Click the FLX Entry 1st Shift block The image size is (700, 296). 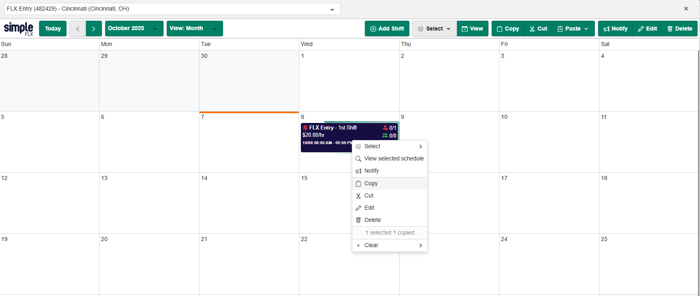(326, 134)
